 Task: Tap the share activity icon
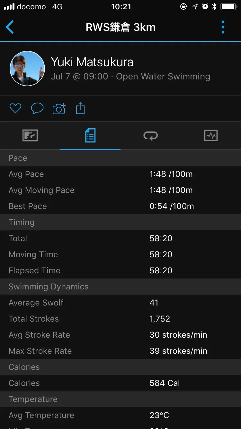(80, 109)
